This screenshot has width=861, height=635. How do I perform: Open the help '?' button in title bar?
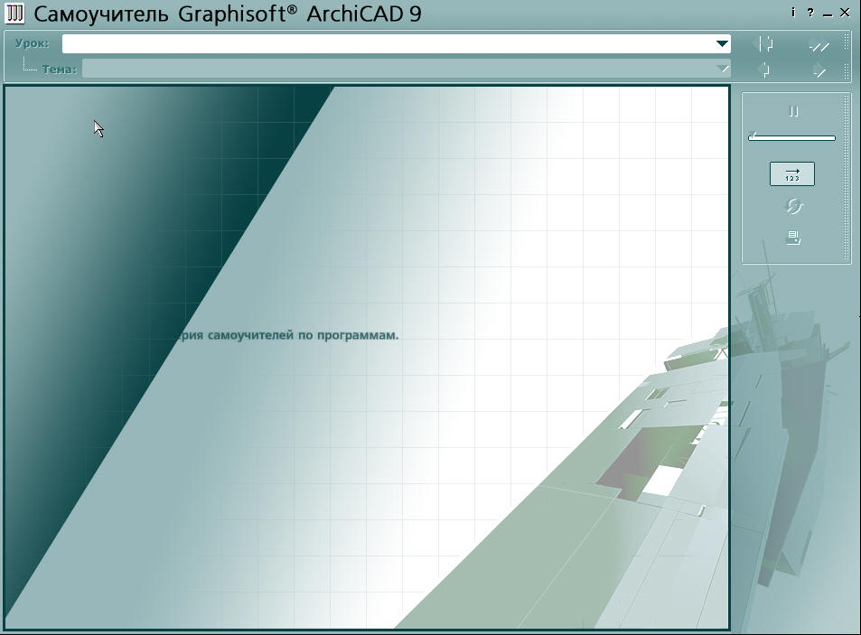810,12
